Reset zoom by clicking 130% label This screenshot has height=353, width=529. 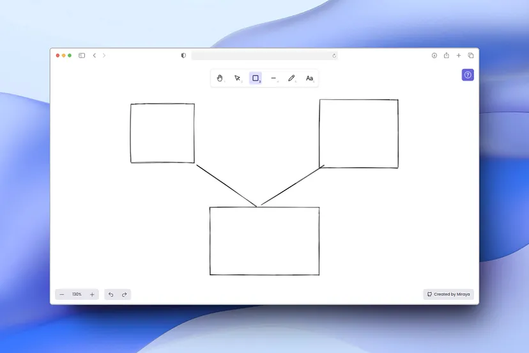pyautogui.click(x=77, y=294)
